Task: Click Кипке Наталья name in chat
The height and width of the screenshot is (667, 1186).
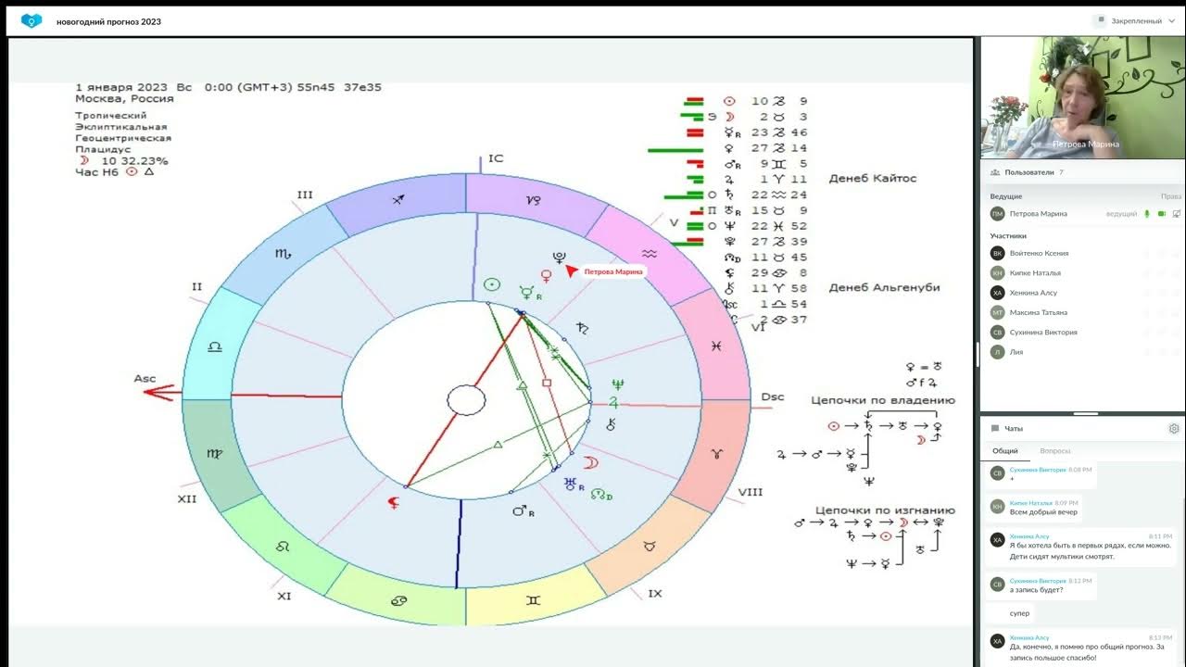Action: (x=1030, y=503)
